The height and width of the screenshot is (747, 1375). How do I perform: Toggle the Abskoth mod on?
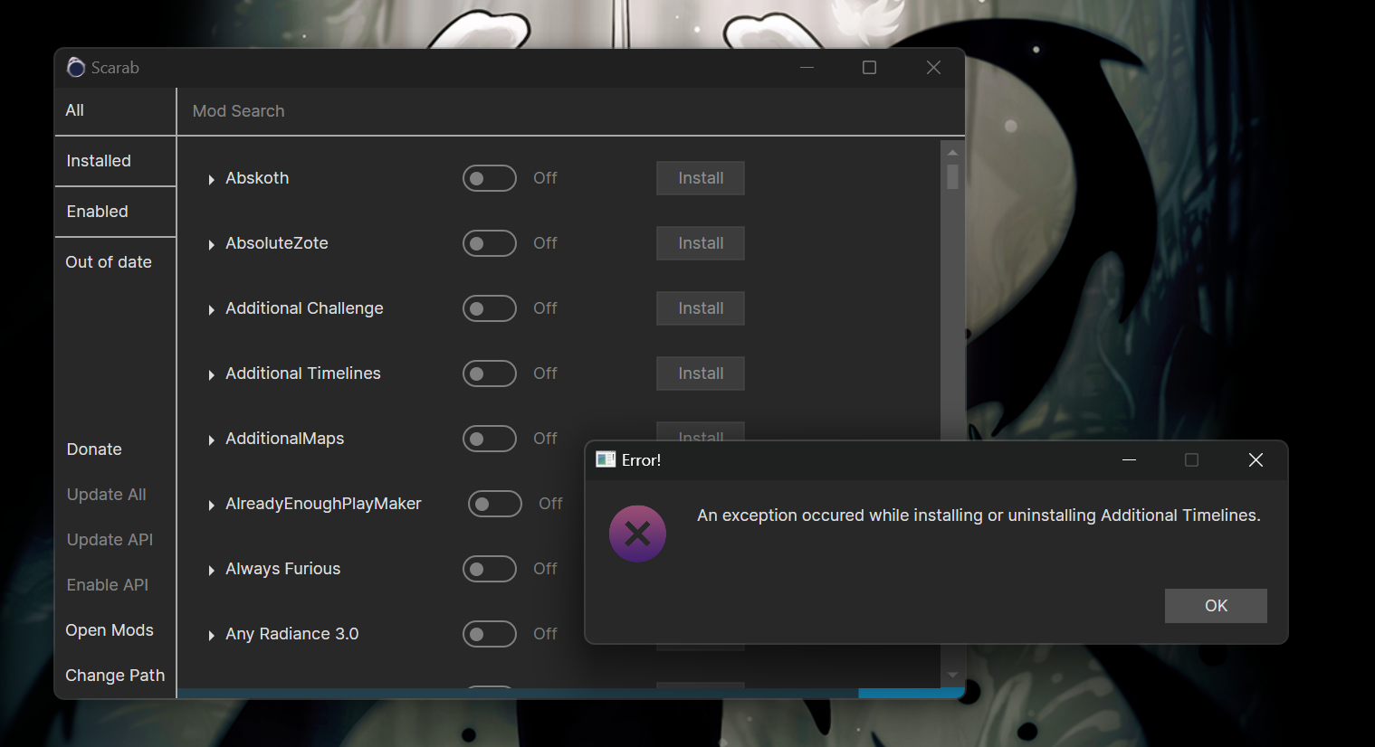490,178
